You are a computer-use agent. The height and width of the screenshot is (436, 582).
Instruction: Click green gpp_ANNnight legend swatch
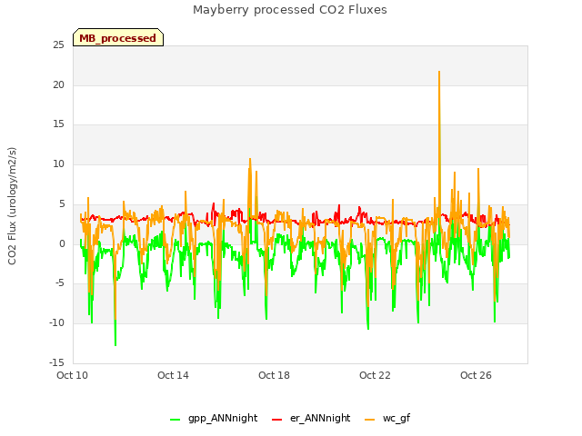point(175,419)
